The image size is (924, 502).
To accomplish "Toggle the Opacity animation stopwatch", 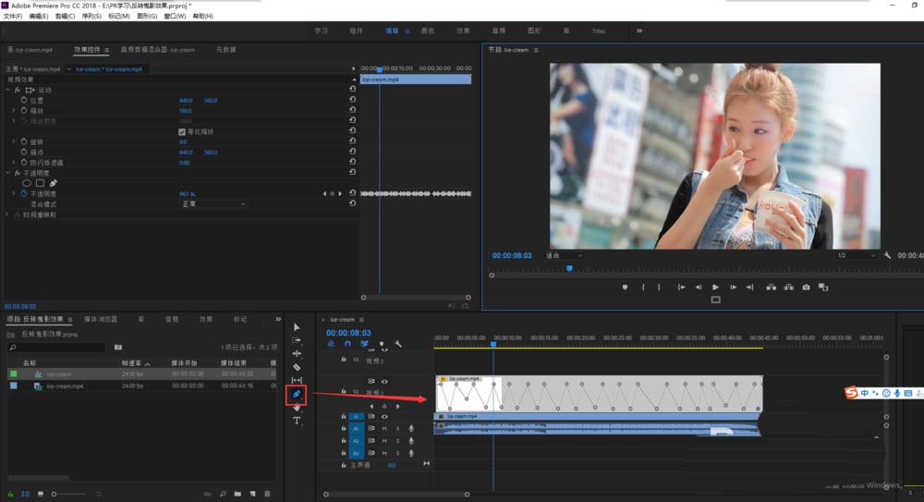I will pyautogui.click(x=24, y=193).
